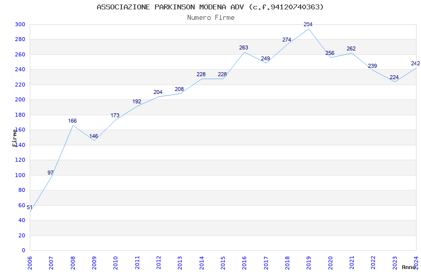Screen dimensions: 421x272
Task: Click the x-axis year 2013
Action: [180, 263]
